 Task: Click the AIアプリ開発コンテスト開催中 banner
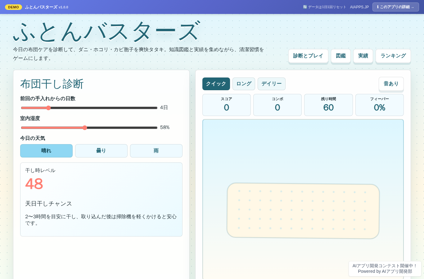pyautogui.click(x=385, y=268)
